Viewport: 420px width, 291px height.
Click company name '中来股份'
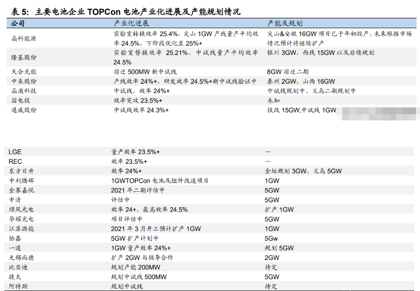click(24, 81)
